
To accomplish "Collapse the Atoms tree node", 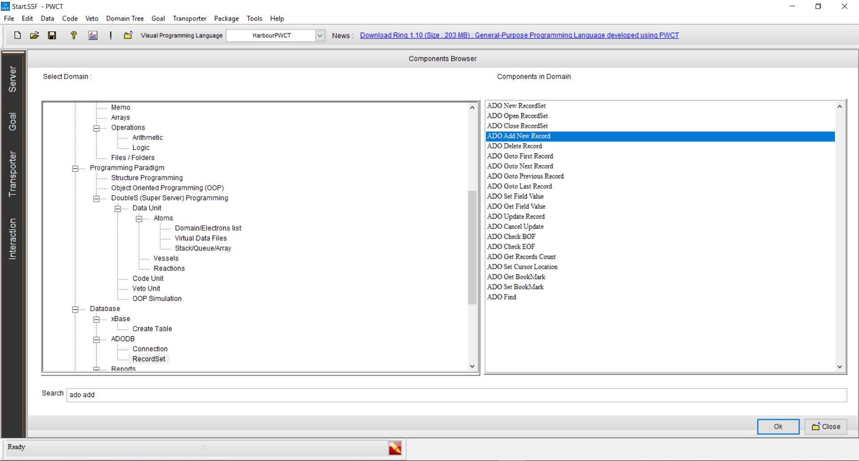I will (x=139, y=219).
